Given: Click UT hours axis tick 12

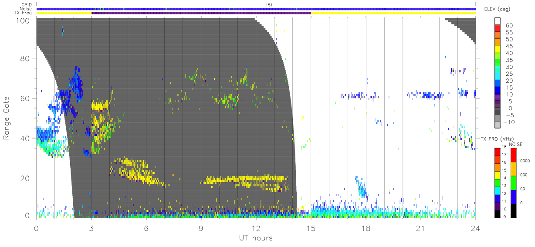Looking at the screenshot, I should 256,228.
